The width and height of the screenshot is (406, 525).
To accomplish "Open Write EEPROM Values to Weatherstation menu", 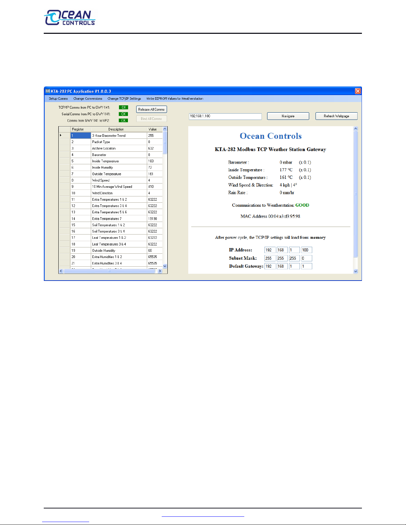I will [x=175, y=99].
